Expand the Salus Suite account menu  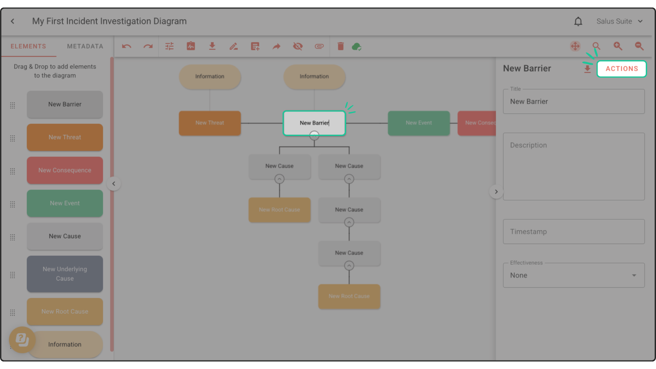point(619,21)
